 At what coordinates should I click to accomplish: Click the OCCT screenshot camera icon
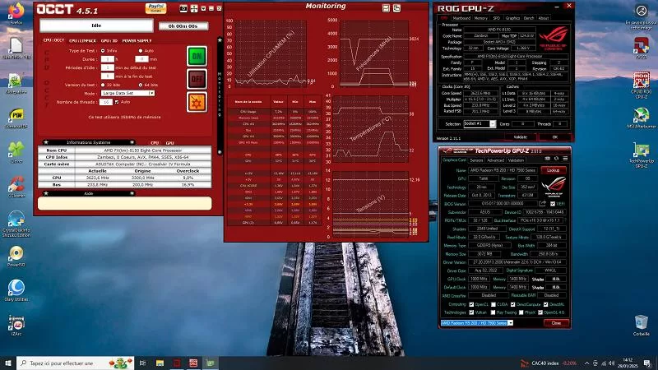pyautogui.click(x=183, y=9)
